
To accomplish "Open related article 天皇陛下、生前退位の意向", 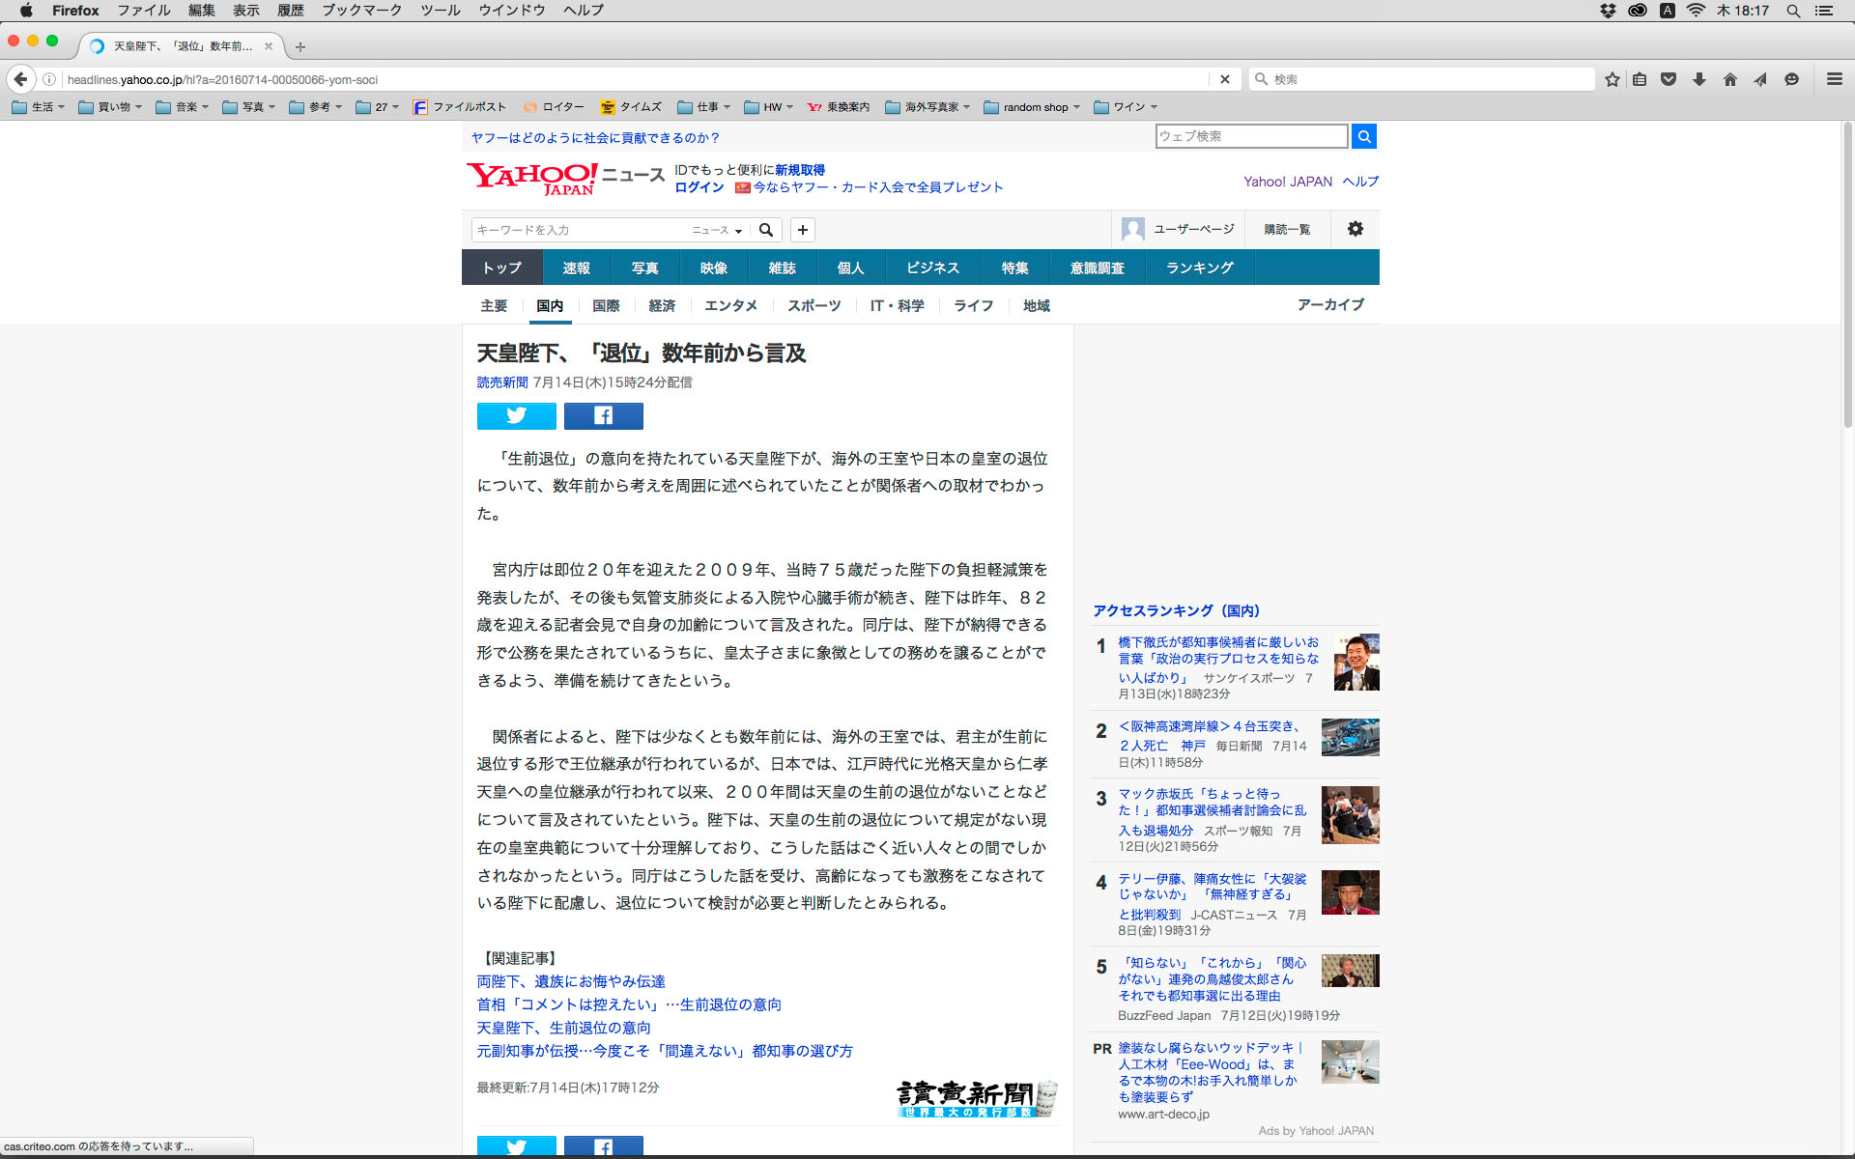I will tap(563, 1028).
